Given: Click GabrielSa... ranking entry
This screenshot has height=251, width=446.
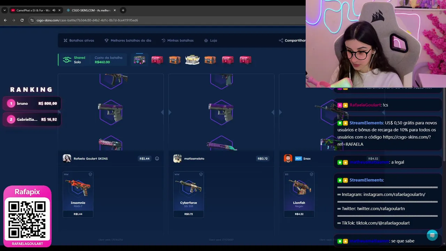Looking at the screenshot, I should click(x=32, y=120).
